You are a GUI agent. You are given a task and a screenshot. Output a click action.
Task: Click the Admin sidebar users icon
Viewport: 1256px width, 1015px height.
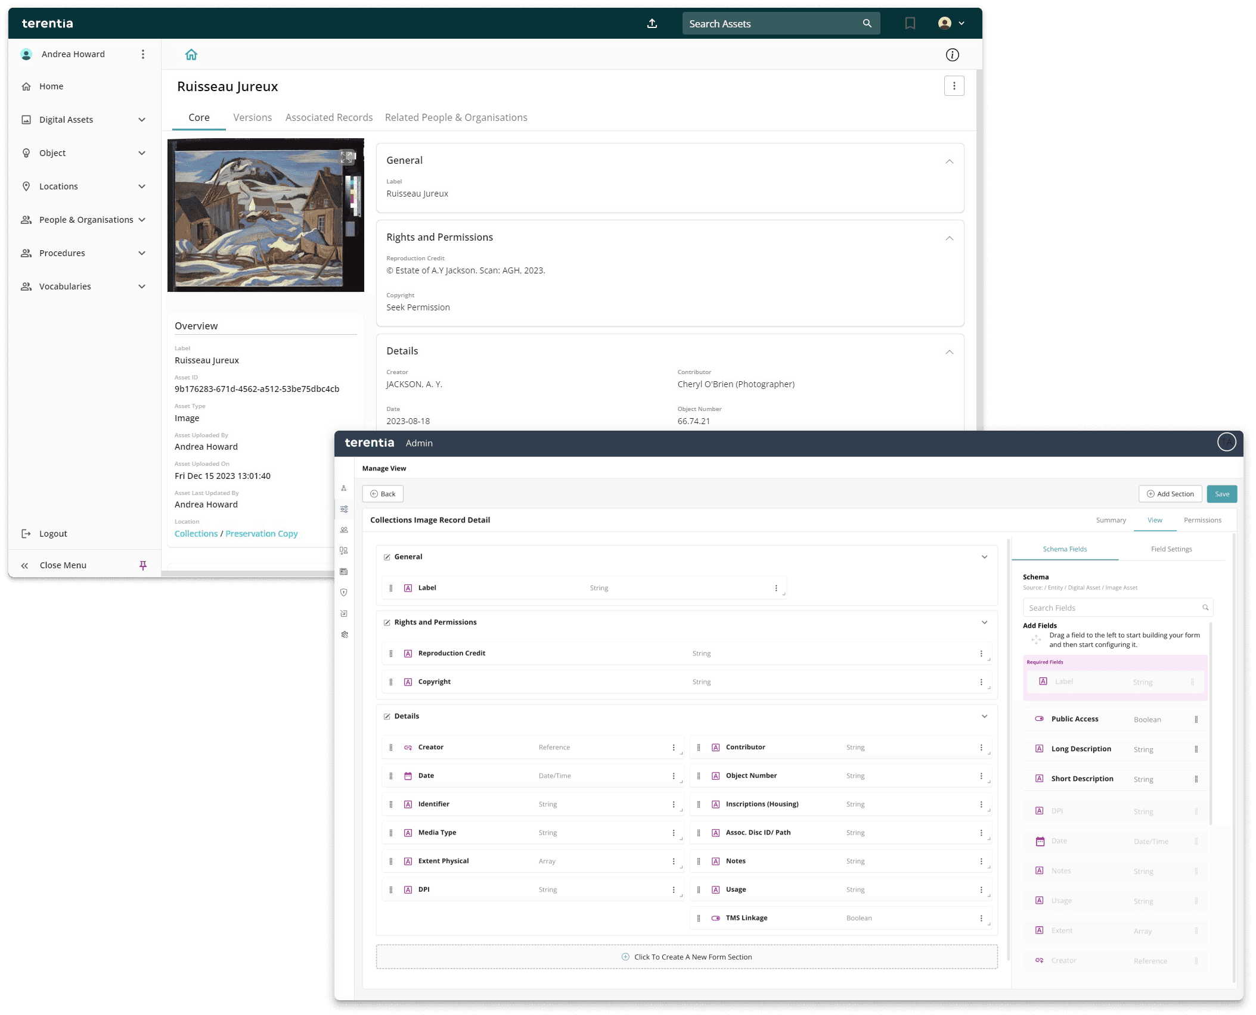[344, 530]
